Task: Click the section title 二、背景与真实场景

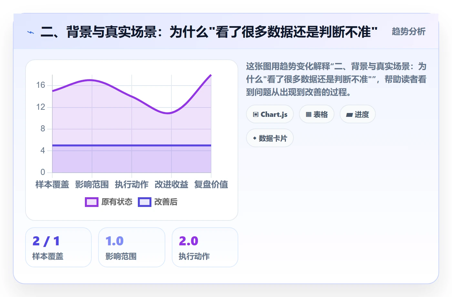Action: click(x=209, y=32)
